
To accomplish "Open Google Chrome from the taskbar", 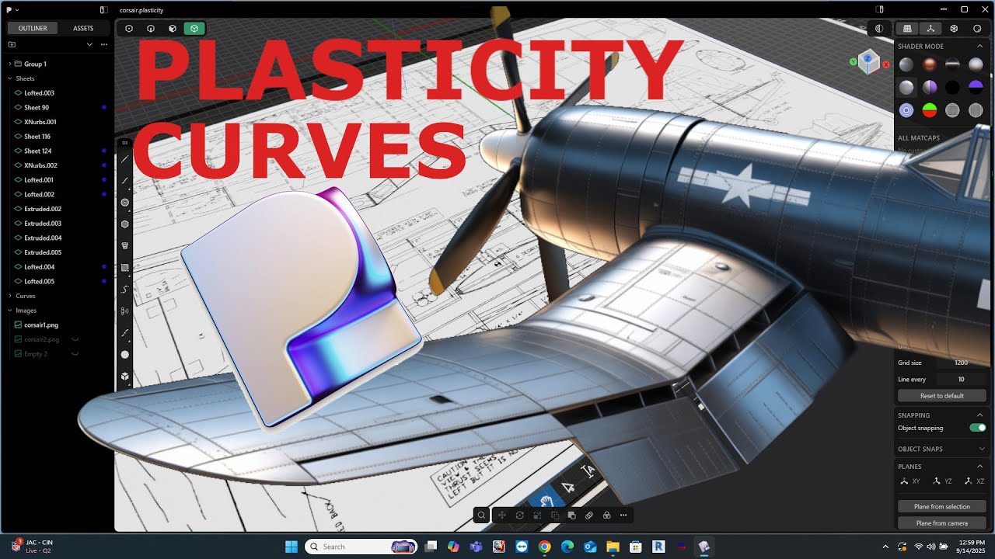I will (544, 547).
